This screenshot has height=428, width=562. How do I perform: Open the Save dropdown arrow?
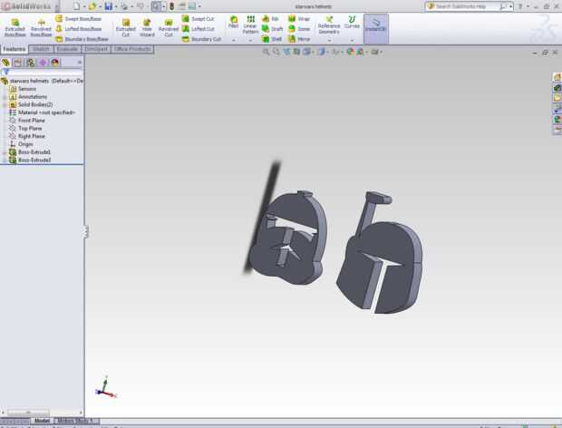(x=116, y=6)
